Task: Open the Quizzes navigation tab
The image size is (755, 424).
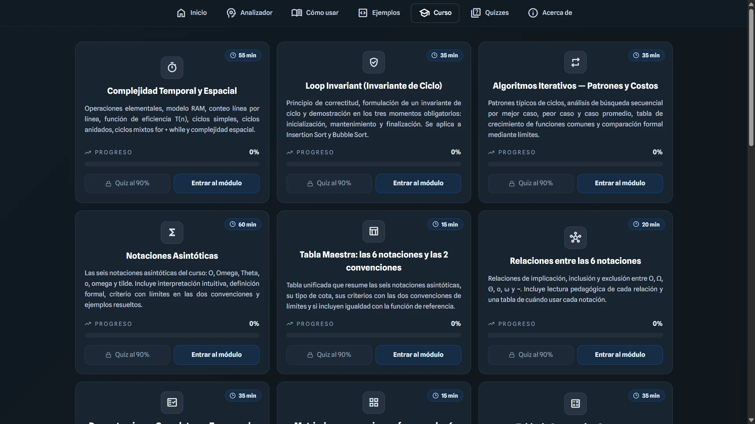Action: [x=490, y=13]
